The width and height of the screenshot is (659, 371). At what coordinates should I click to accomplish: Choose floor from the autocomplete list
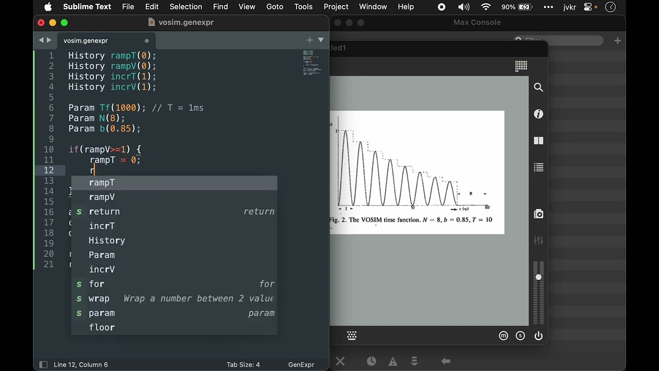point(174,327)
